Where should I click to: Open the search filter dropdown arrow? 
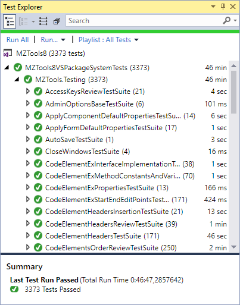pyautogui.click(x=235, y=21)
